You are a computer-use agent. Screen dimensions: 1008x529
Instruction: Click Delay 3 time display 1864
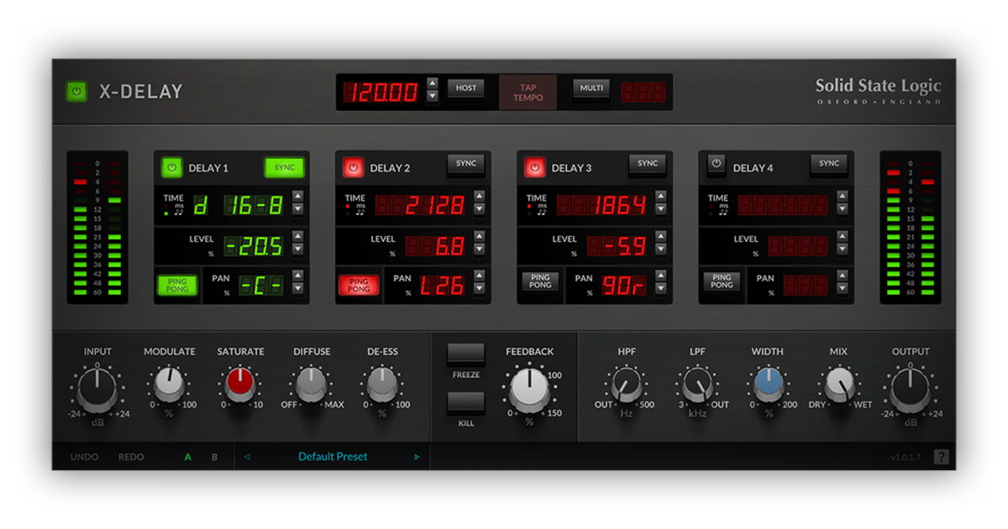point(601,204)
